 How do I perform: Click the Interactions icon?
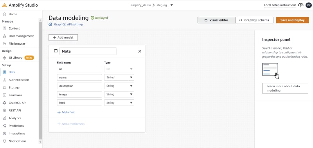pos(5,134)
